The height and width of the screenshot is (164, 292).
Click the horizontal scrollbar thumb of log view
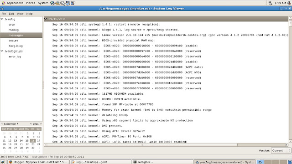pyautogui.click(x=142, y=145)
